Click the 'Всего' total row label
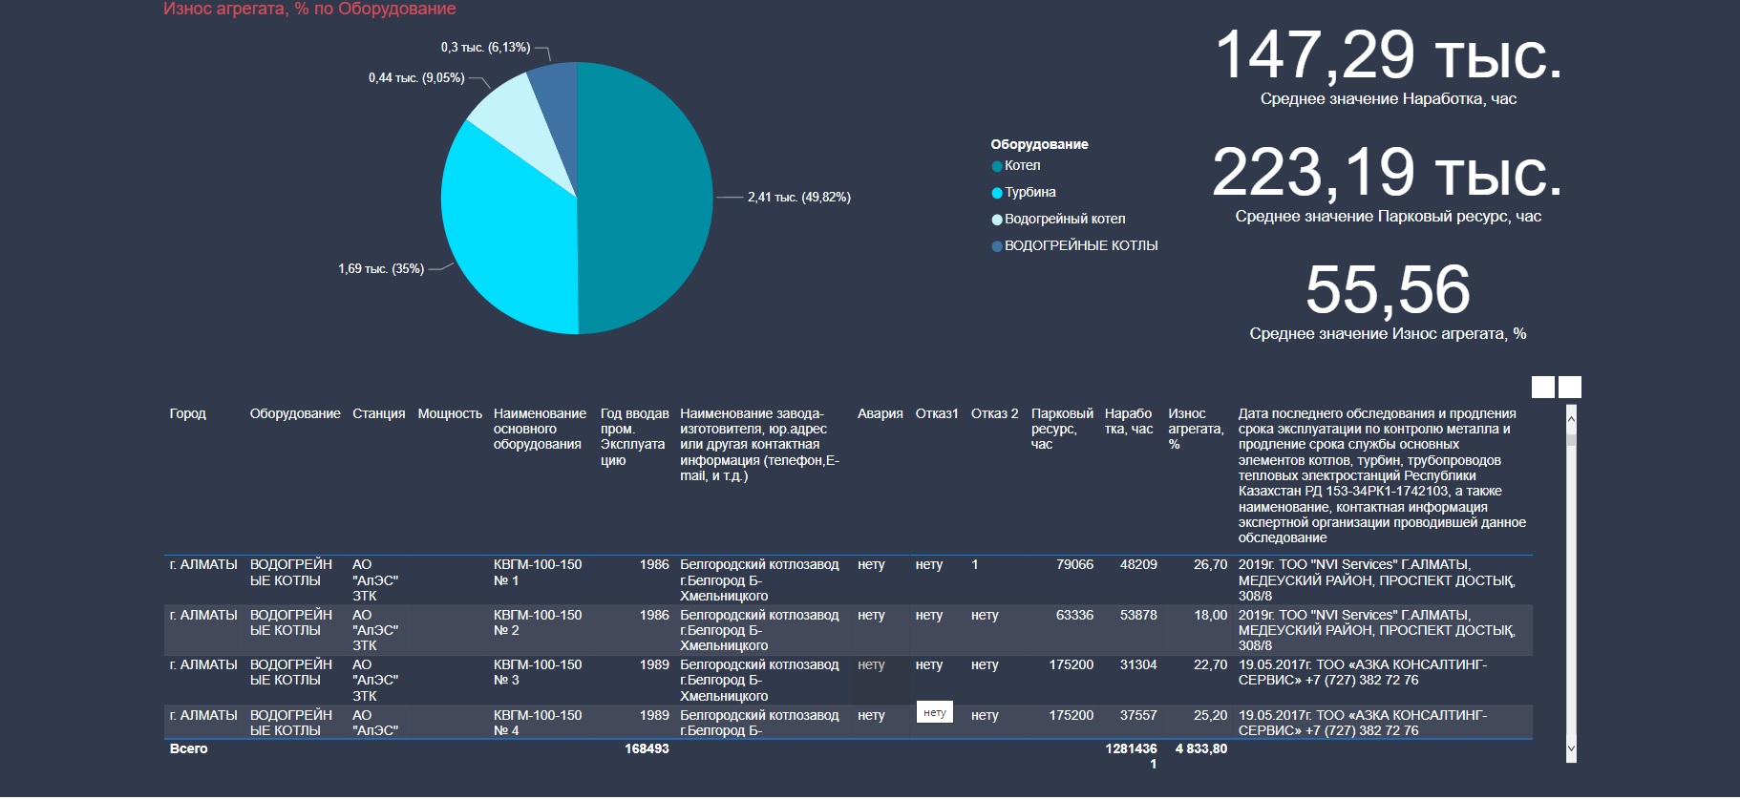The width and height of the screenshot is (1740, 800). tap(188, 748)
